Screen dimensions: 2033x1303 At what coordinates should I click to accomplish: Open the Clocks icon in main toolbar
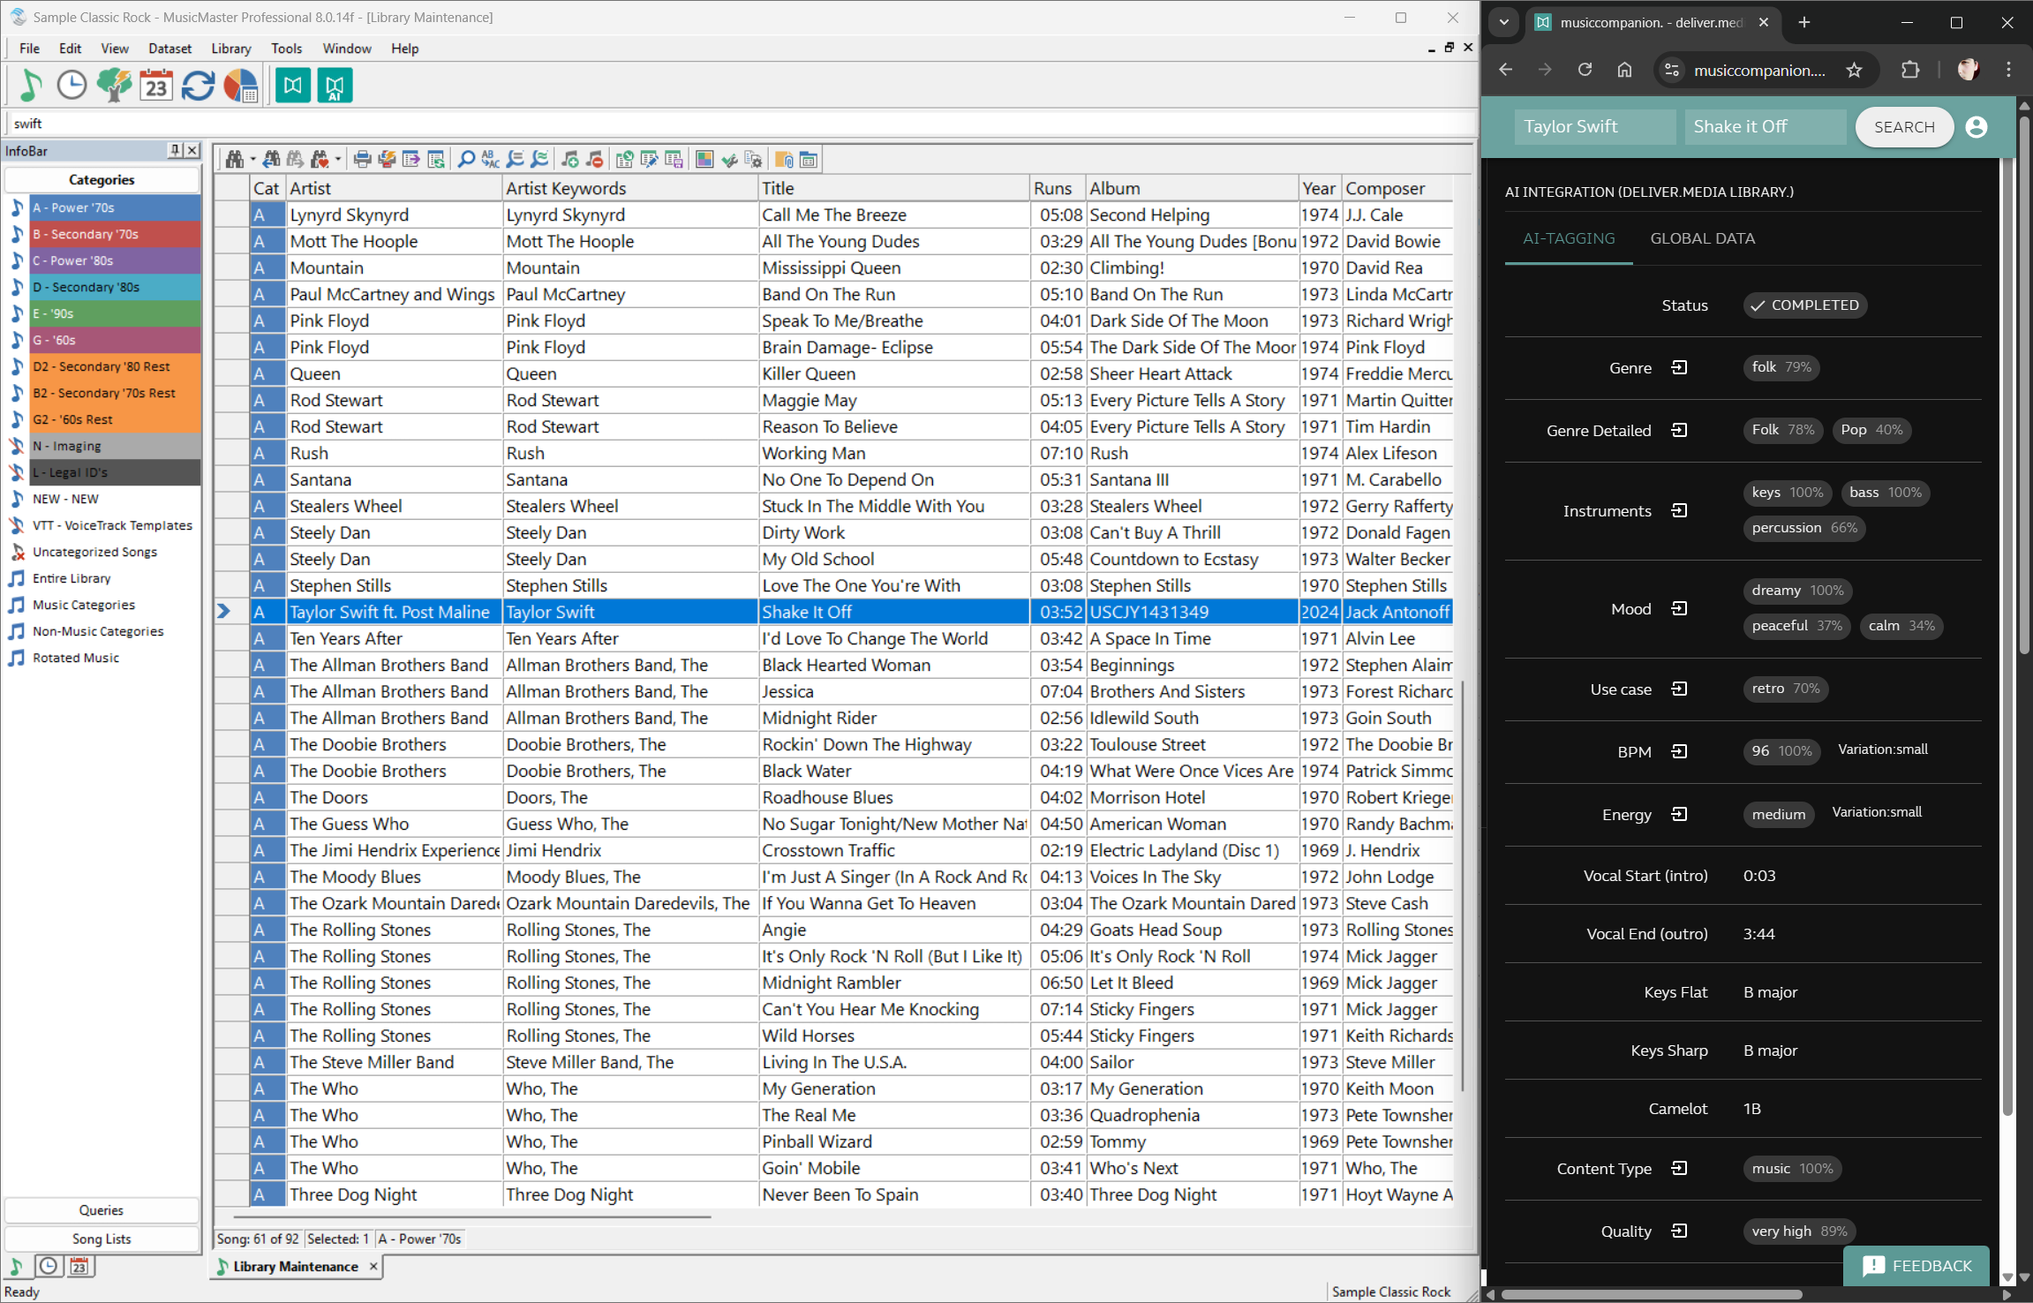(72, 86)
